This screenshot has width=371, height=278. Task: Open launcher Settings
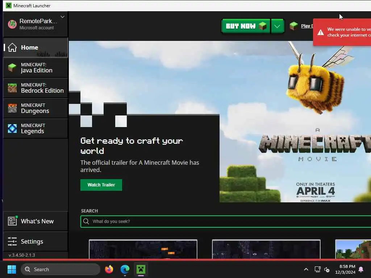(36, 241)
